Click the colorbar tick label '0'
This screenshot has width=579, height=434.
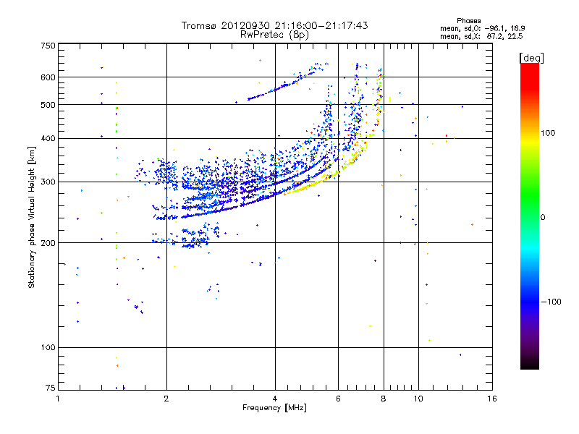(543, 217)
